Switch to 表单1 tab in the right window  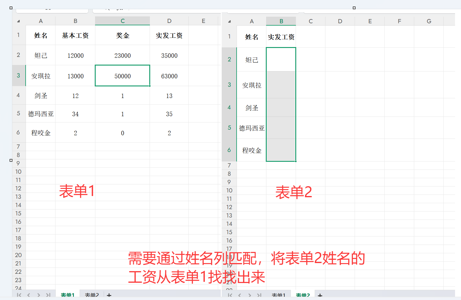(279, 295)
